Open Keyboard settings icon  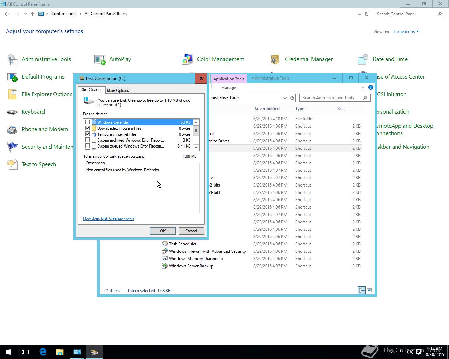[13, 112]
